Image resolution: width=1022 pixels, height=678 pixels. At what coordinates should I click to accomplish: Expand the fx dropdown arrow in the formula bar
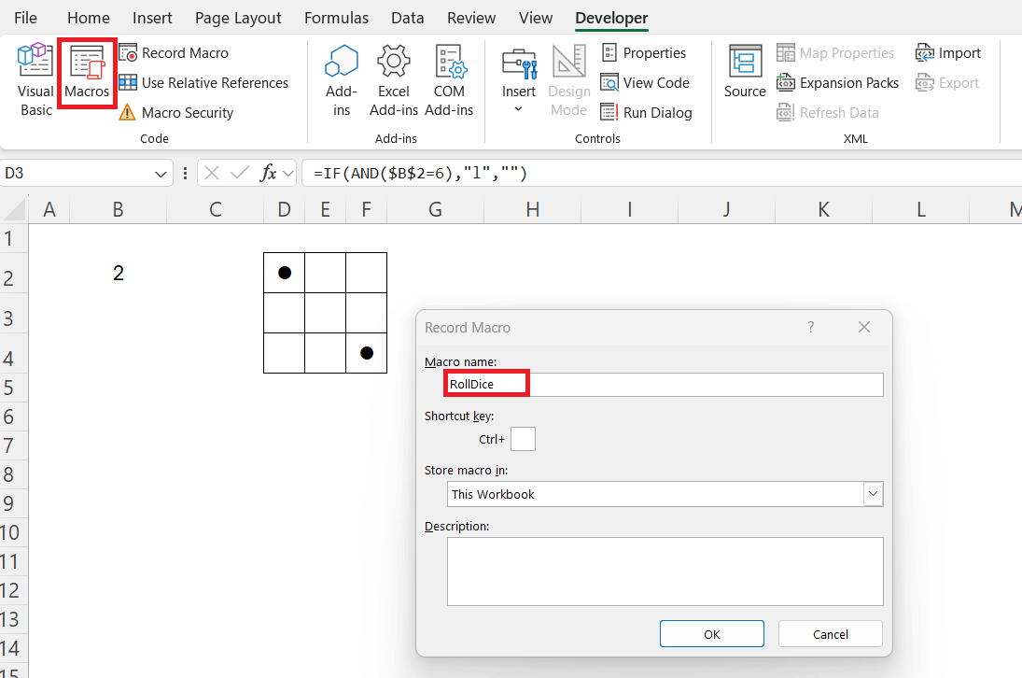coord(288,174)
